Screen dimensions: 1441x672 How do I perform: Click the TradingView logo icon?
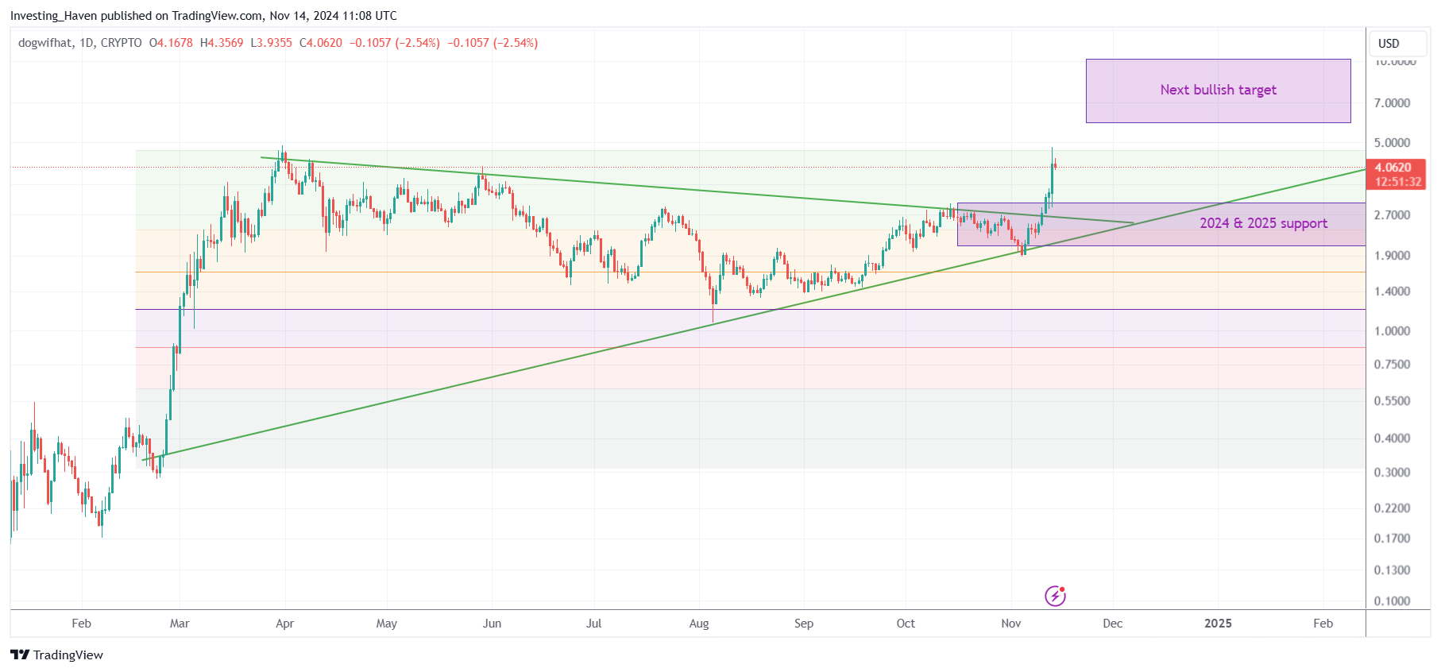(20, 655)
